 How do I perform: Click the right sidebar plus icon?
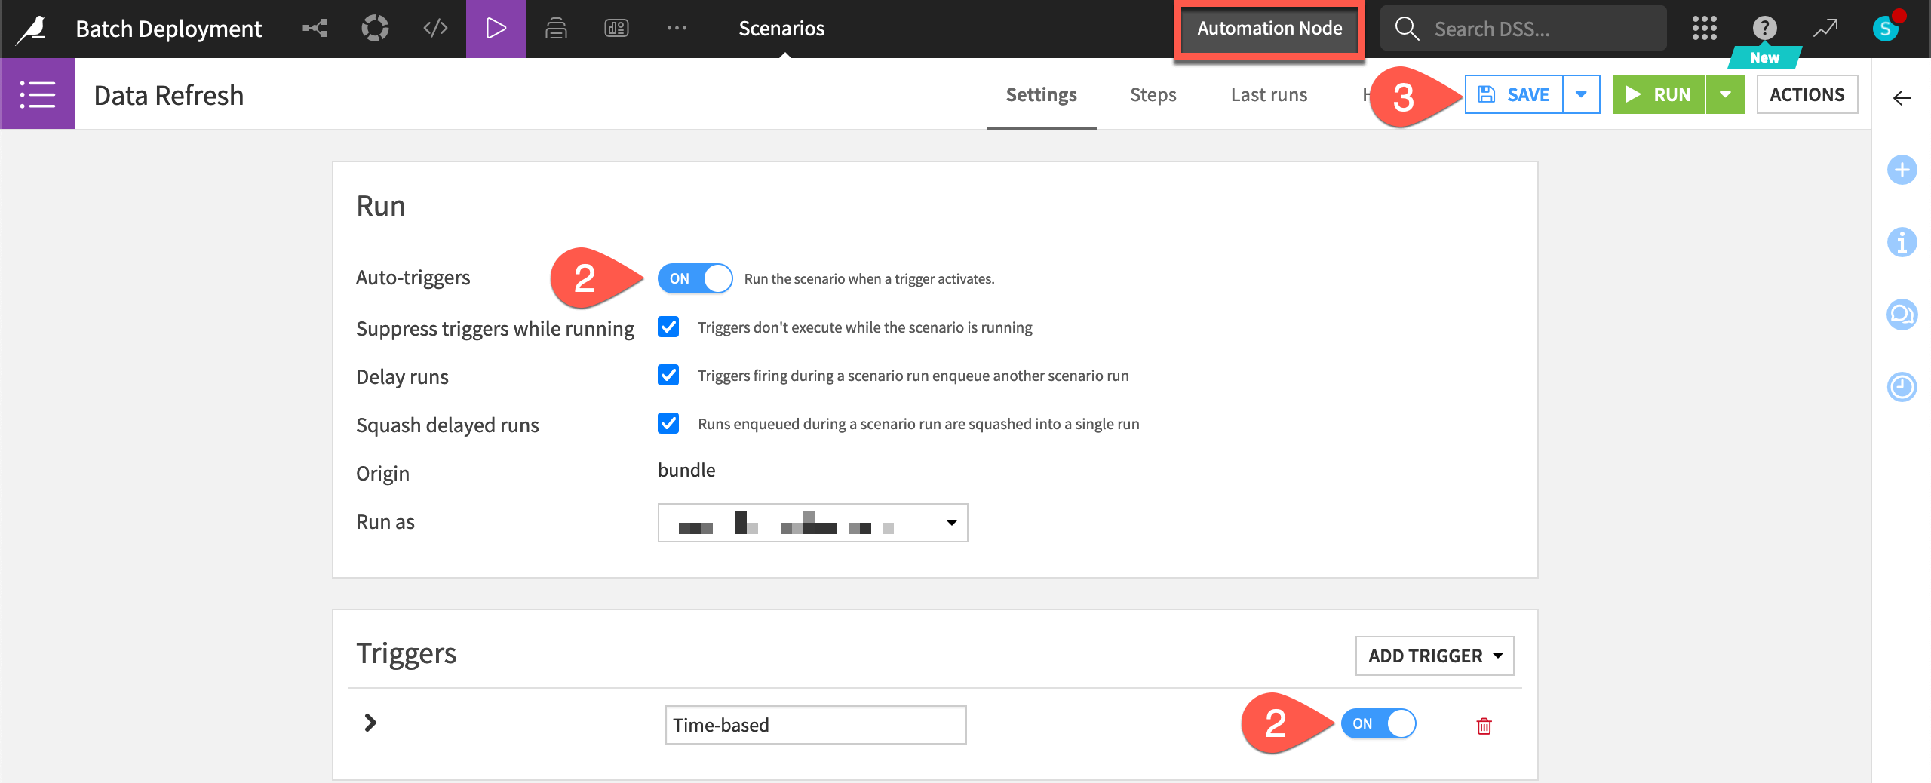point(1902,170)
